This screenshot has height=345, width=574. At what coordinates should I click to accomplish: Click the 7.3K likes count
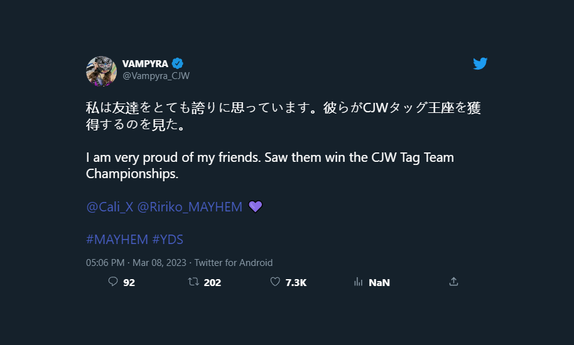coord(296,282)
